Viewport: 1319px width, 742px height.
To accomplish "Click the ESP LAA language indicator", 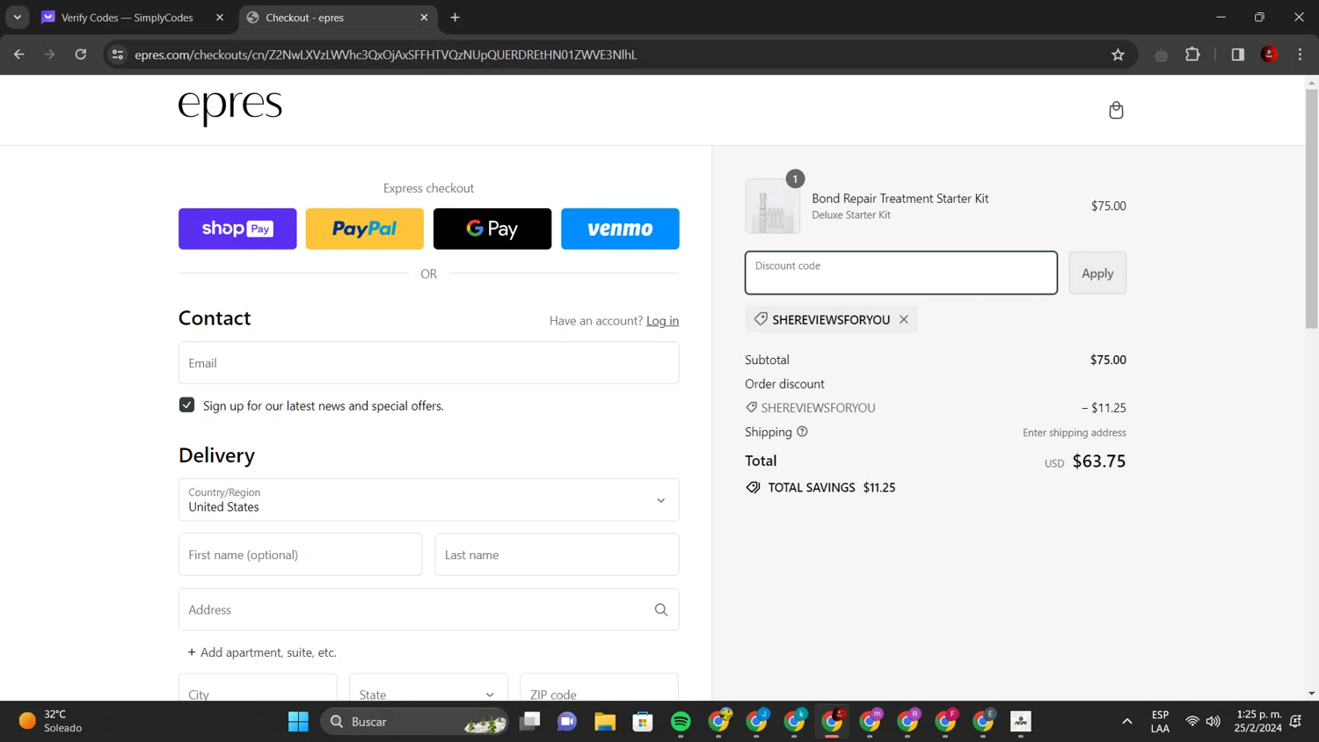I will [1160, 721].
